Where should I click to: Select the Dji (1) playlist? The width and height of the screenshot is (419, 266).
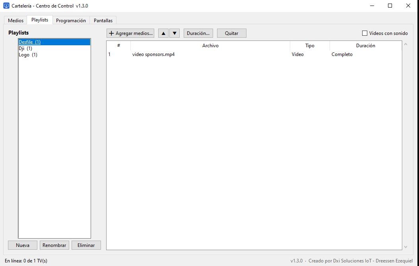[54, 48]
